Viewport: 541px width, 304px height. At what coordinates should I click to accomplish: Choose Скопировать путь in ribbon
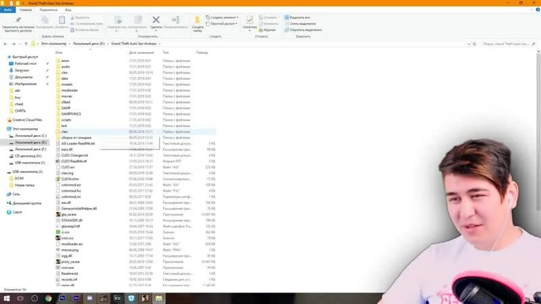[87, 24]
